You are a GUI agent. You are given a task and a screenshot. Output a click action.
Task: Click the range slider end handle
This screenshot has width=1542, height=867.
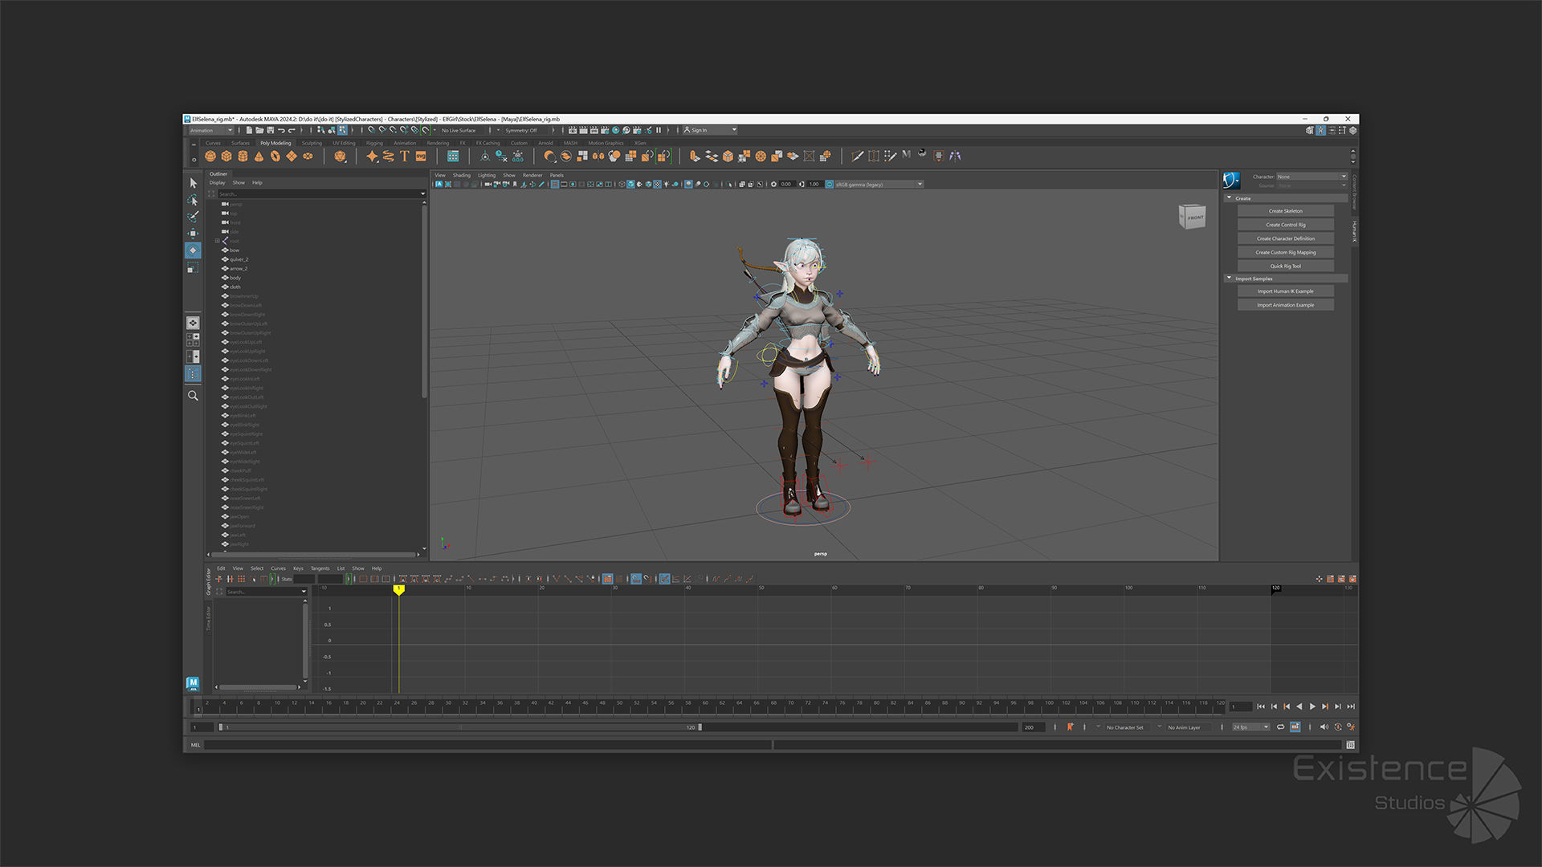(700, 727)
